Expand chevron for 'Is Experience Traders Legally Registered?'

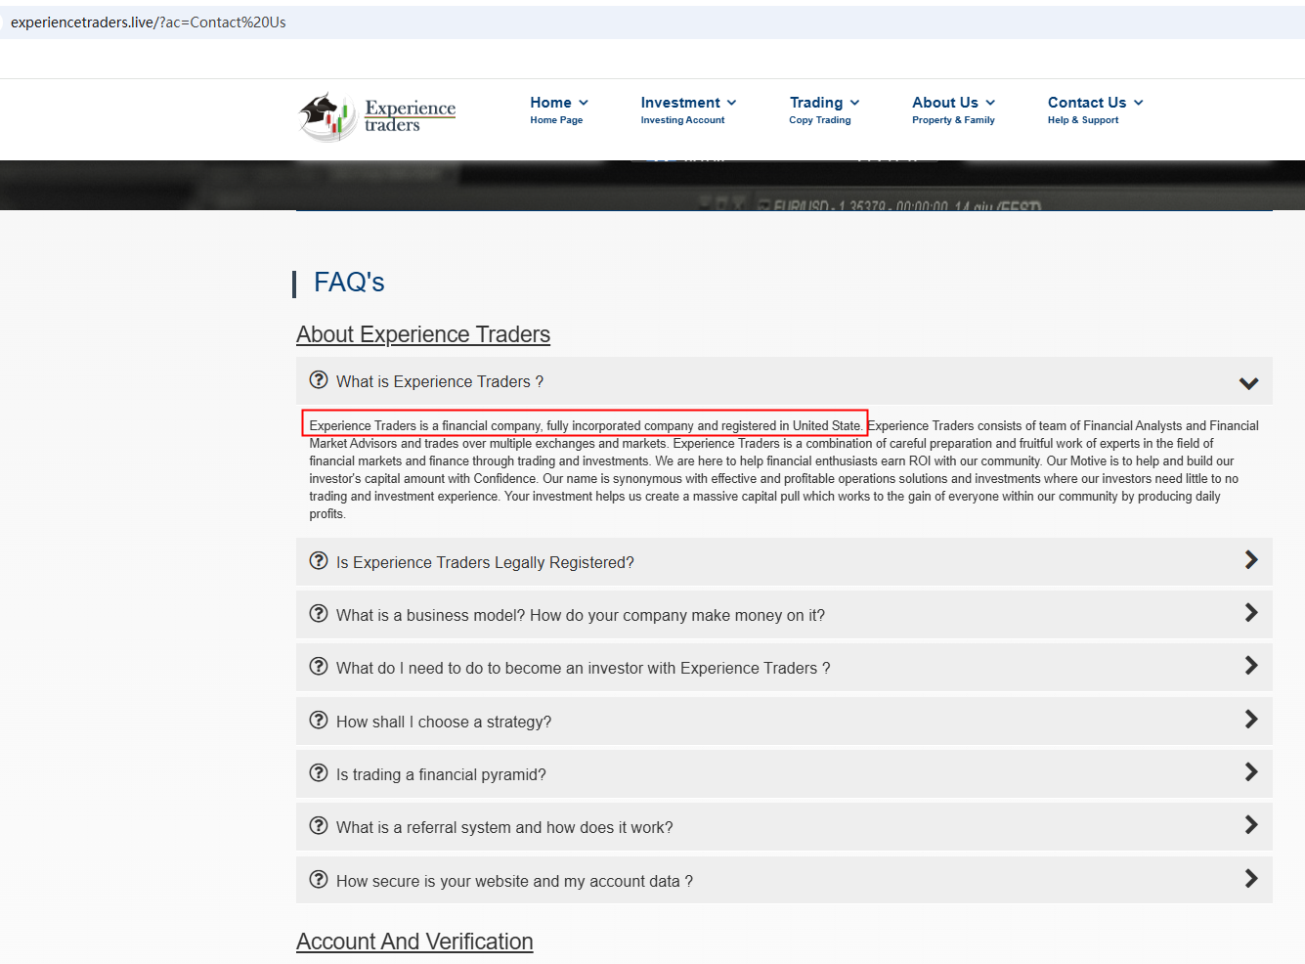(1251, 560)
